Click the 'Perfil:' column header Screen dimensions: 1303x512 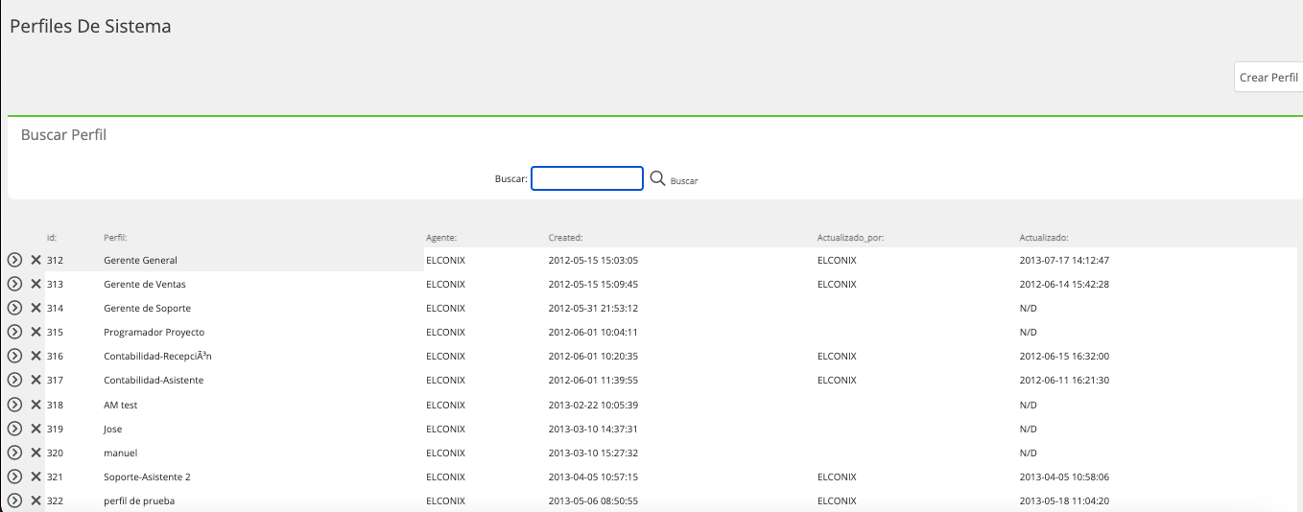[115, 237]
